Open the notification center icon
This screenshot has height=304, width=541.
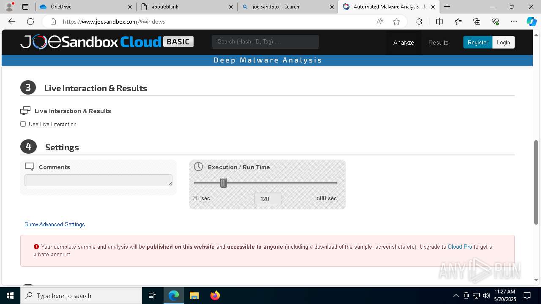click(527, 296)
